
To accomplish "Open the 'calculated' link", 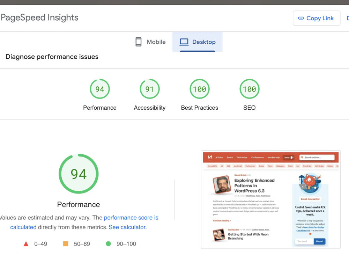I will [23, 227].
